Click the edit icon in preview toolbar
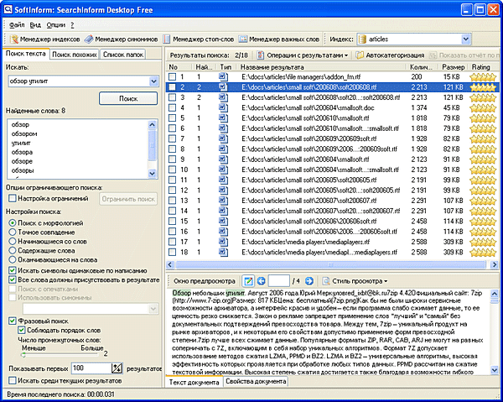Image resolution: width=503 pixels, height=402 pixels. [x=248, y=279]
